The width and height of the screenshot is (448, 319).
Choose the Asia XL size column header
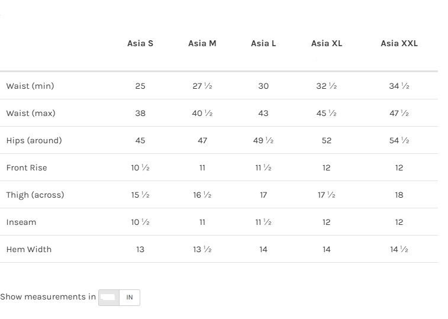(327, 43)
